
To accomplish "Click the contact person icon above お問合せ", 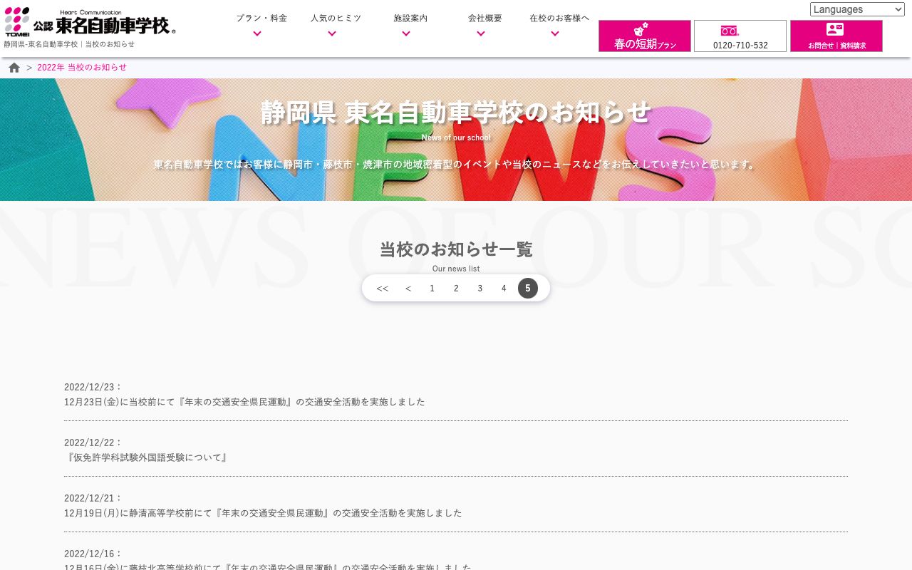I will 835,30.
